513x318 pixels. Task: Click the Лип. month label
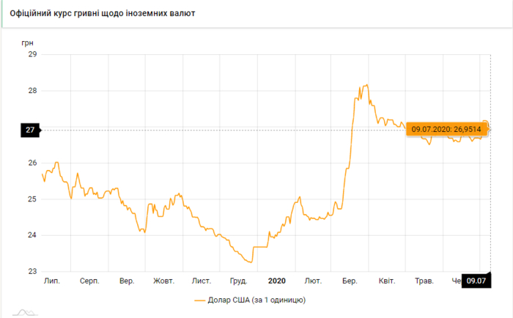[52, 281]
